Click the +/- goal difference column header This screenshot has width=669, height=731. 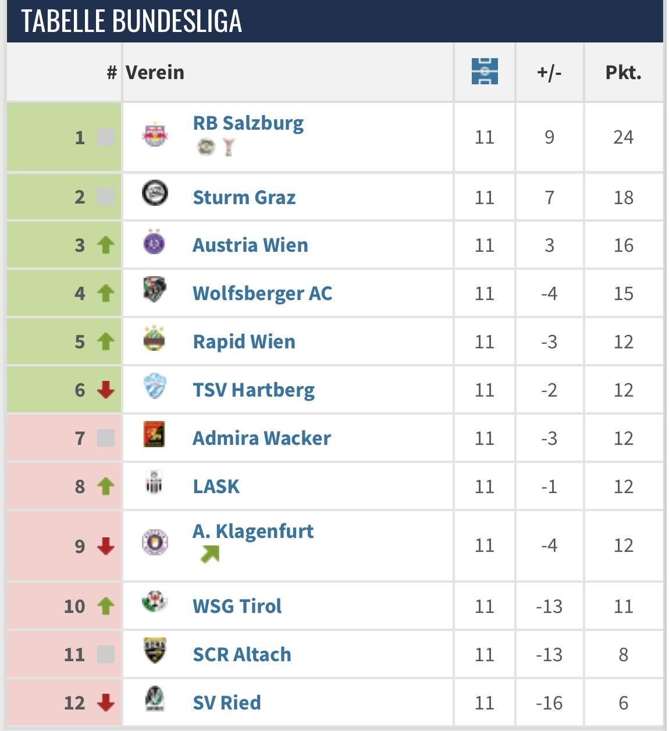click(549, 72)
